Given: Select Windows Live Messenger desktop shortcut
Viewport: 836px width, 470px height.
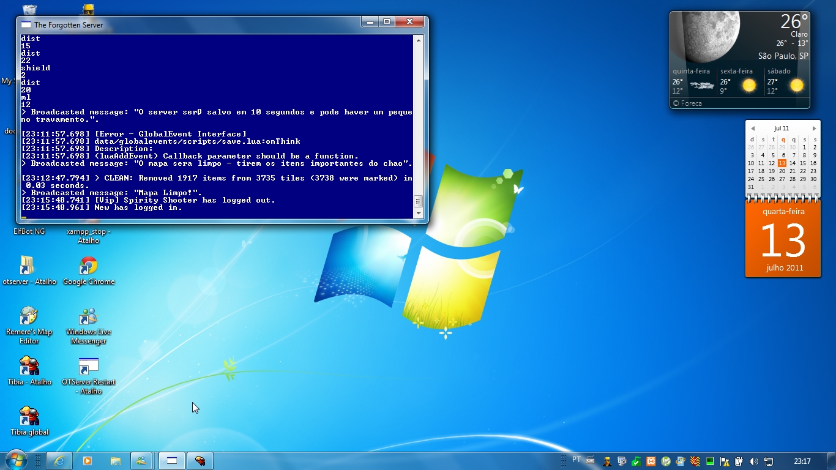Looking at the screenshot, I should [x=89, y=326].
